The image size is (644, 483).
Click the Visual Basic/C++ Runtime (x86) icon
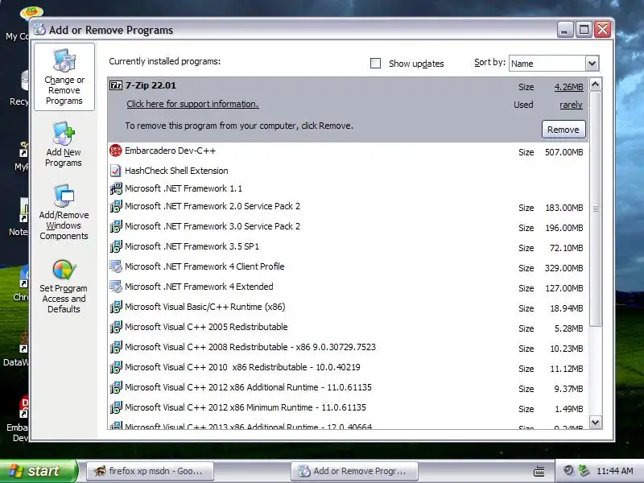[x=116, y=307]
